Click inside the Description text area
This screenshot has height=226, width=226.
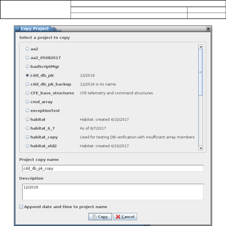tap(113, 192)
